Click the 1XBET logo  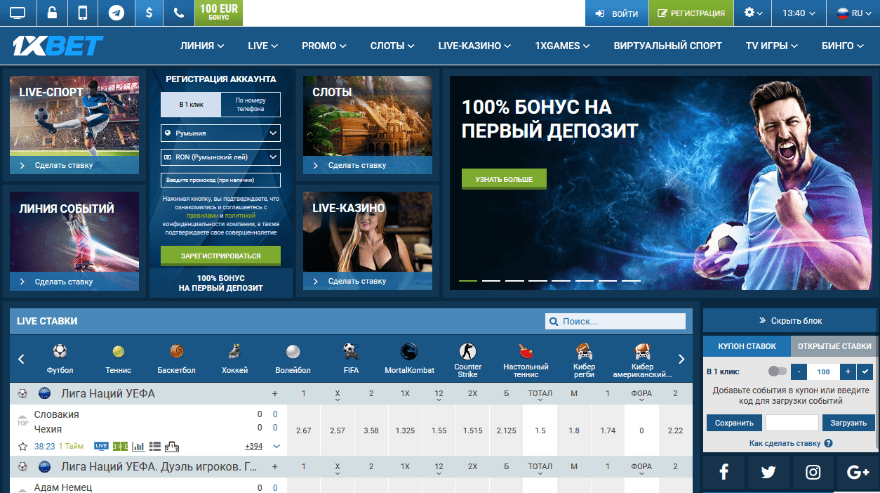pos(58,46)
